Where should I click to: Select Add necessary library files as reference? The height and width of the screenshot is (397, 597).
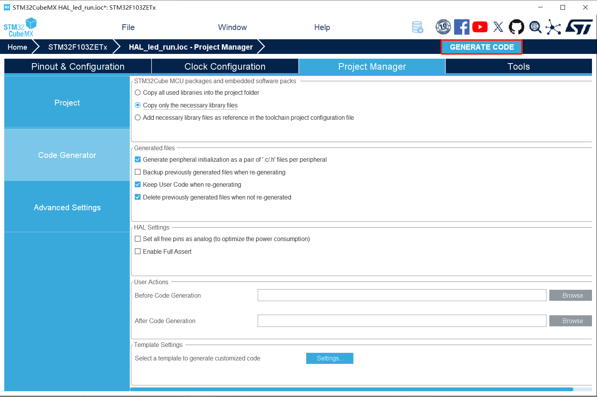(x=138, y=117)
